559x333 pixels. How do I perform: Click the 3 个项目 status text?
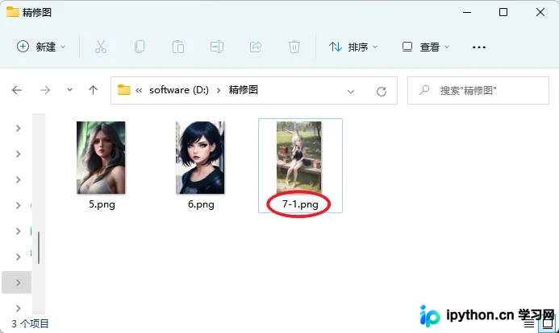click(30, 324)
